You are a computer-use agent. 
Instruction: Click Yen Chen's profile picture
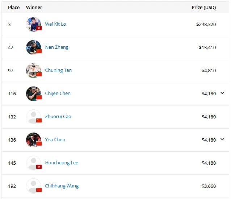[33, 140]
